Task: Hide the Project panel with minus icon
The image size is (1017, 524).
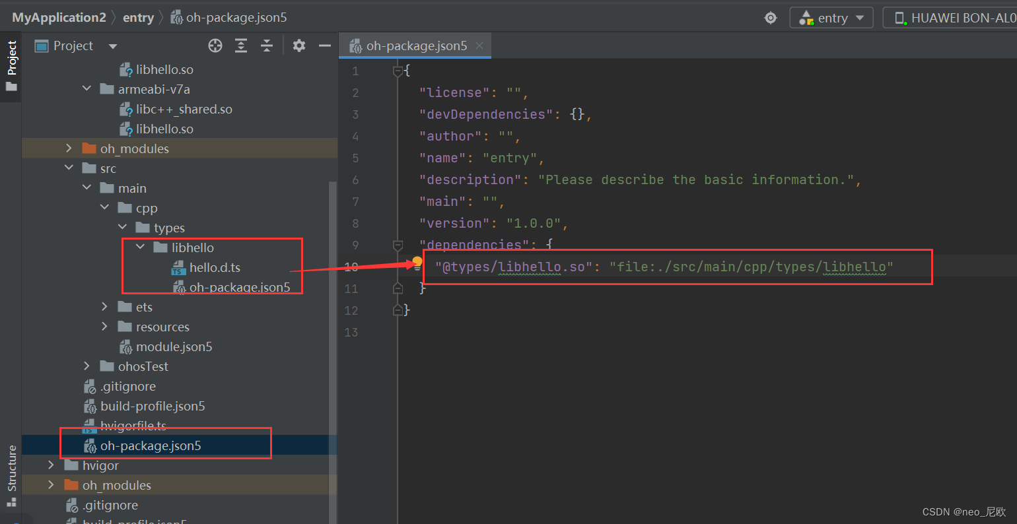Action: click(324, 46)
